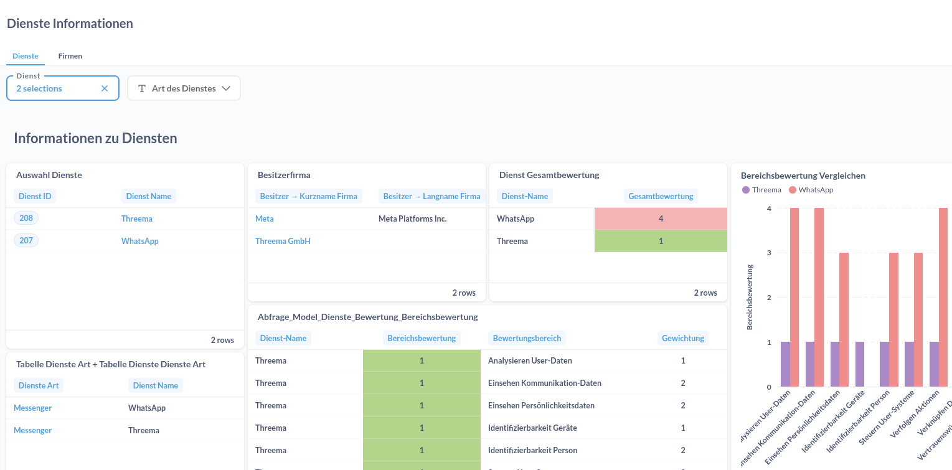Expand the Art des Dienstes dropdown chevron
The height and width of the screenshot is (470, 952).
(226, 88)
